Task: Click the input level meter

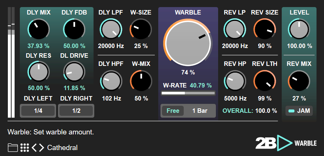Action: click(11, 63)
